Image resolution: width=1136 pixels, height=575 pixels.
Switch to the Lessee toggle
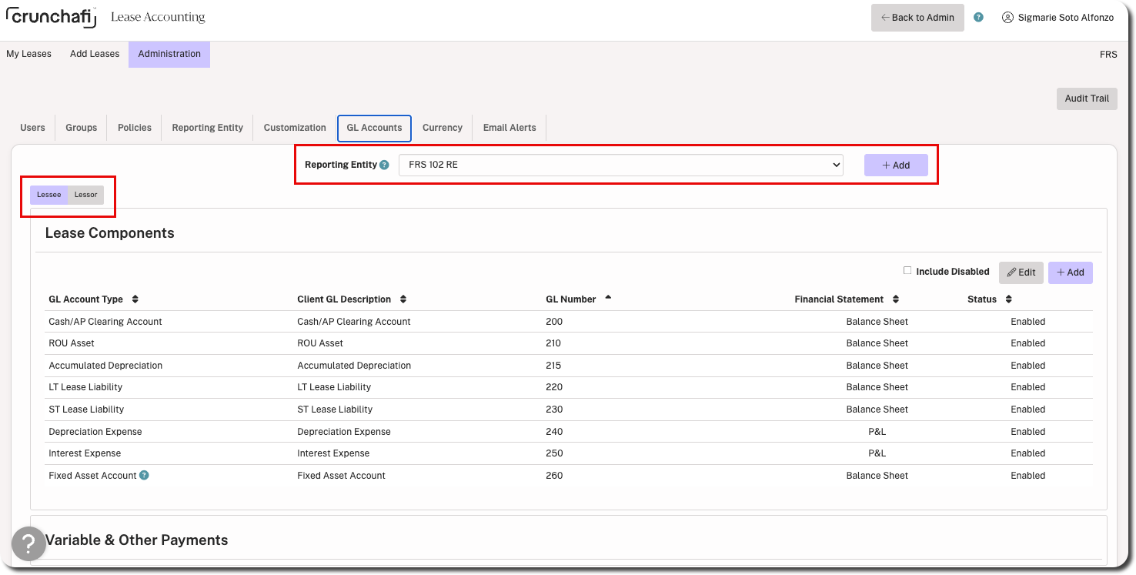[49, 195]
